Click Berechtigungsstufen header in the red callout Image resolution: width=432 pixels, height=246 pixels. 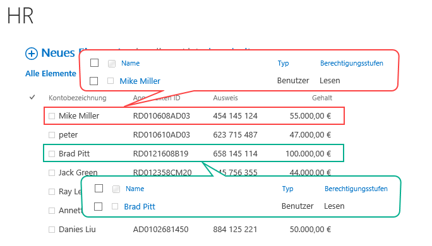[352, 63]
